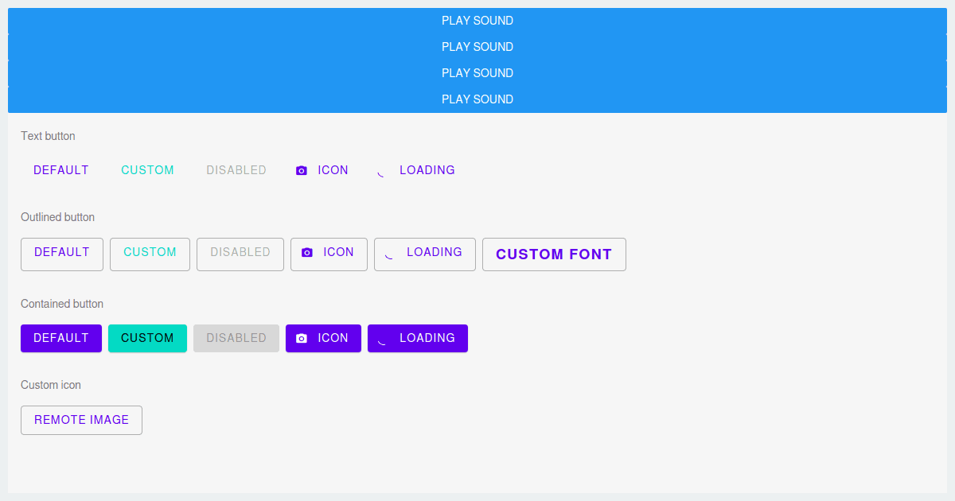This screenshot has width=955, height=501.
Task: Click the CUSTOM FONT outlined button
Action: pos(554,254)
